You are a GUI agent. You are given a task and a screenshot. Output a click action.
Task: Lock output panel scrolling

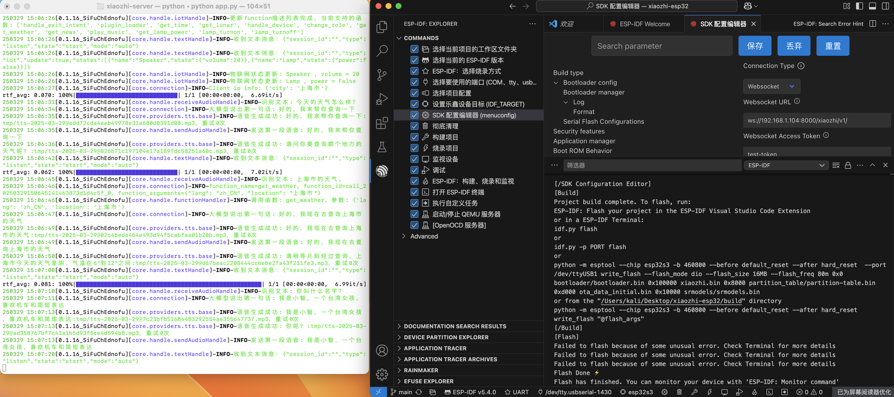point(847,165)
